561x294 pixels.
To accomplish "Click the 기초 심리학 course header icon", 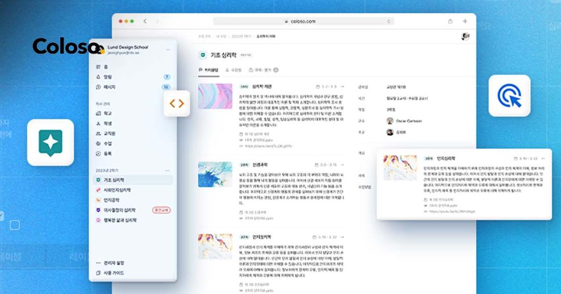I will pyautogui.click(x=203, y=55).
